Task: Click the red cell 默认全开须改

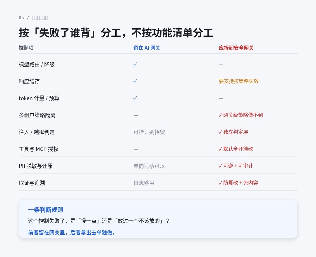Action: point(236,149)
